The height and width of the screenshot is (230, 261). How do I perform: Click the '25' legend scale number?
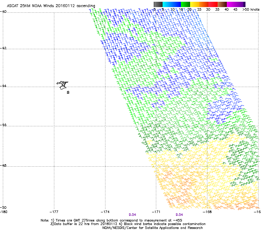[199, 10]
